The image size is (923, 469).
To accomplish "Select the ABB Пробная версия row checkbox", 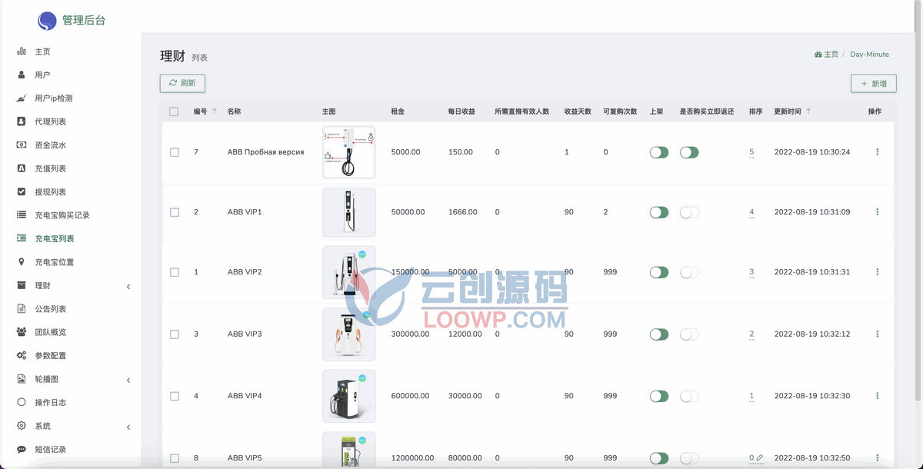I will pyautogui.click(x=175, y=152).
